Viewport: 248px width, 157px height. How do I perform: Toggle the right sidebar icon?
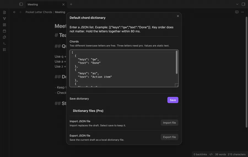coord(243,4)
